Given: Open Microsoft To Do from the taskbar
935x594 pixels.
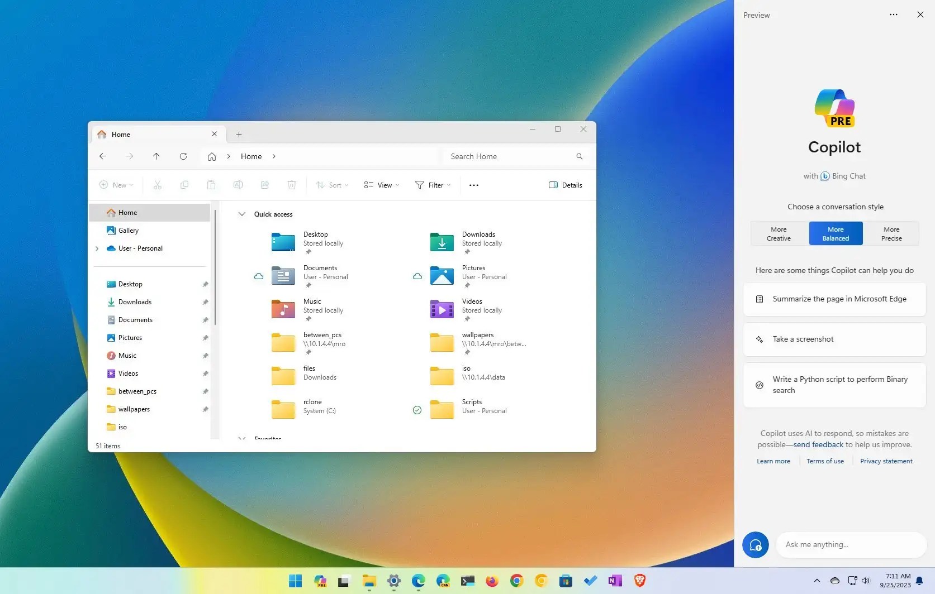Looking at the screenshot, I should [x=590, y=581].
